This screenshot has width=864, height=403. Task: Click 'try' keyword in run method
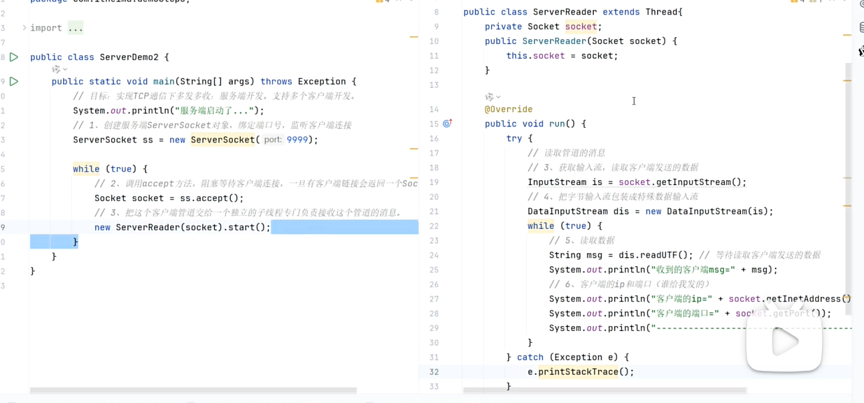514,138
